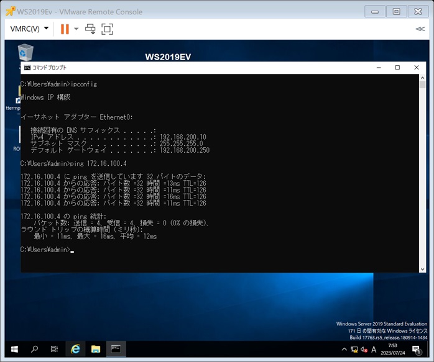Click the ipconfig command line
434x362 pixels.
tap(58, 84)
